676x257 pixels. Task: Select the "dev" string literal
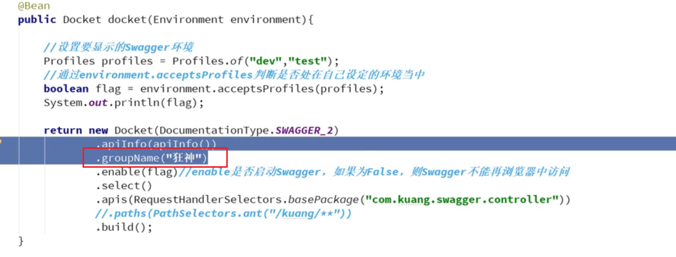coord(266,61)
